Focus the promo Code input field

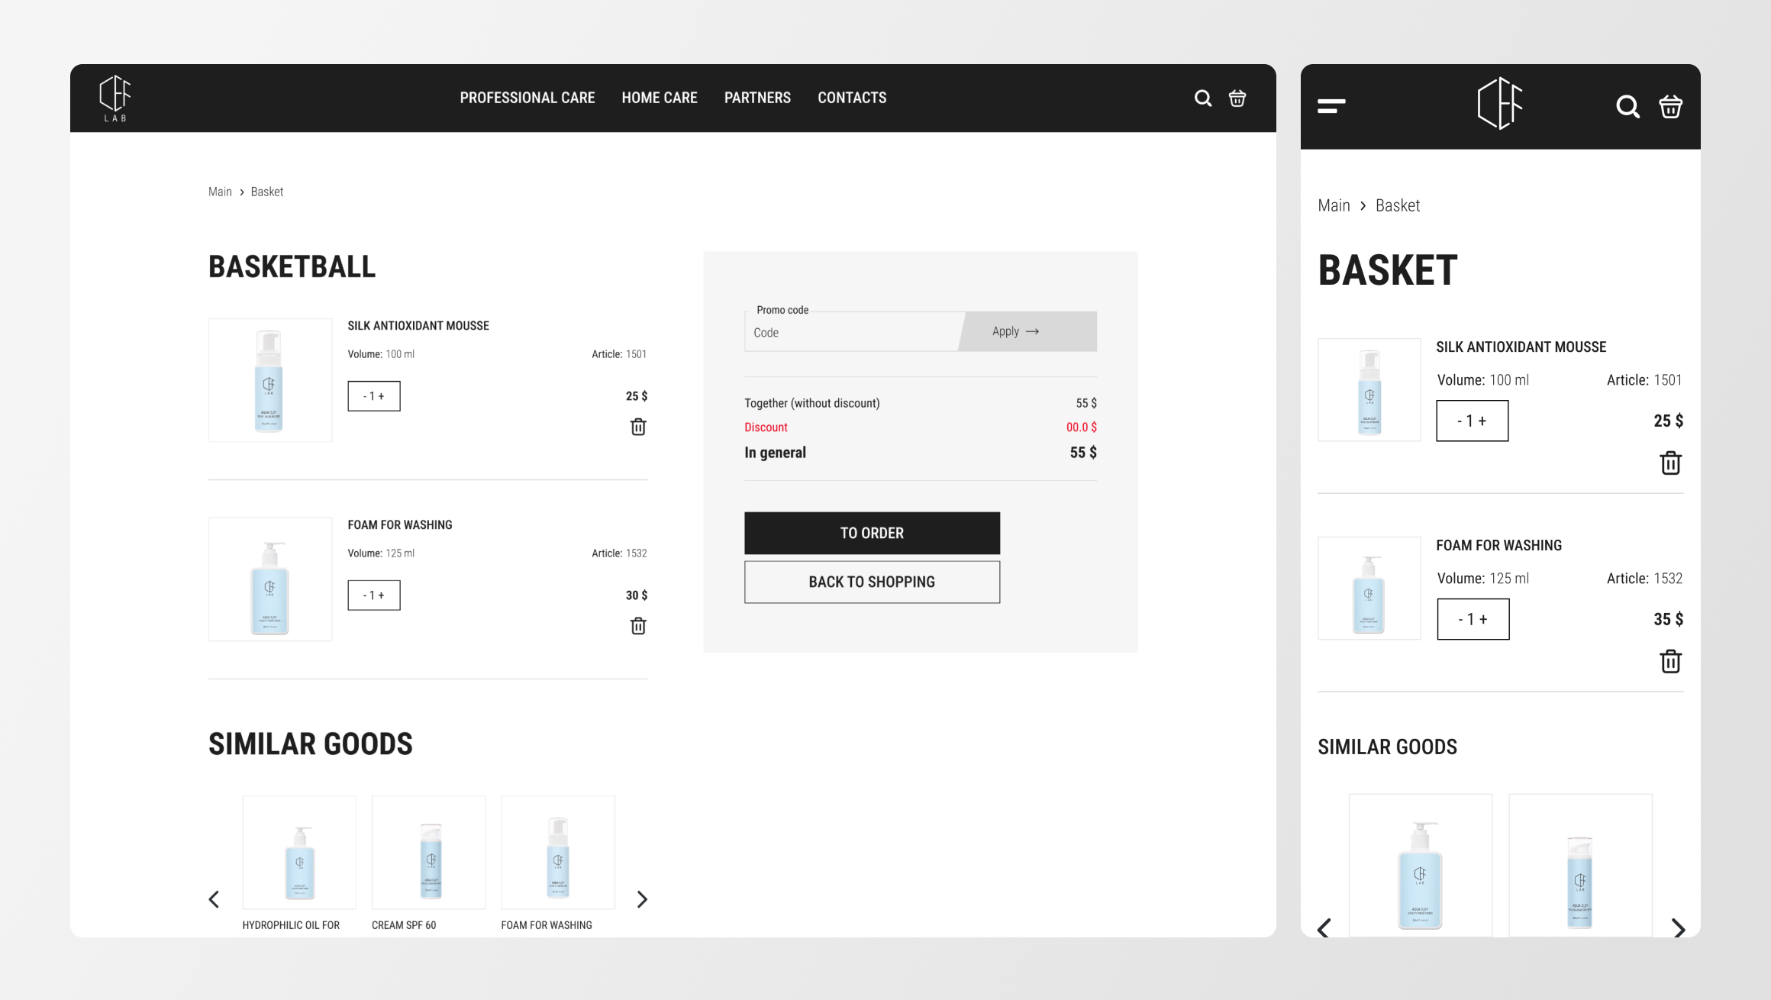[851, 332]
